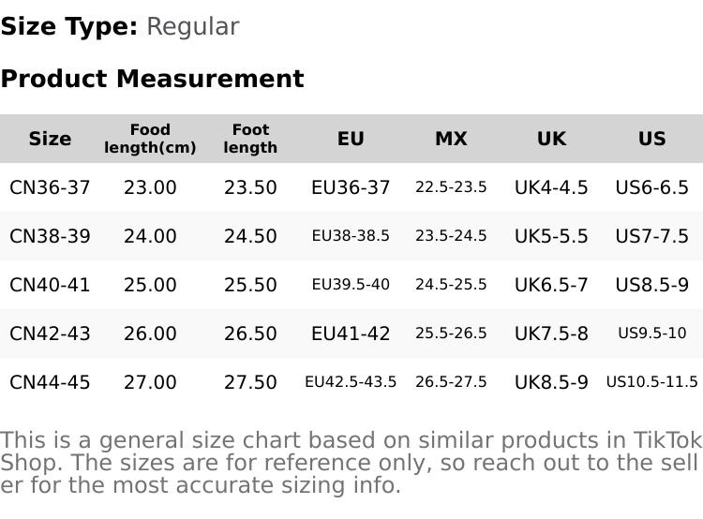703x519 pixels.
Task: Click the EU42.5-43.5 cell
Action: (x=351, y=382)
